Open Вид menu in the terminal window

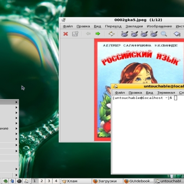click(x=149, y=92)
